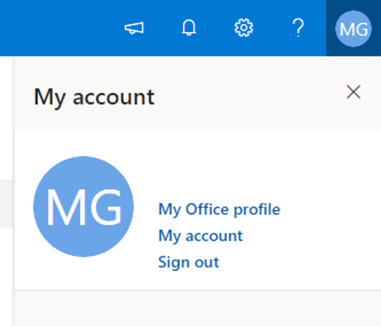Go to the My account link
This screenshot has width=381, height=326.
click(201, 236)
